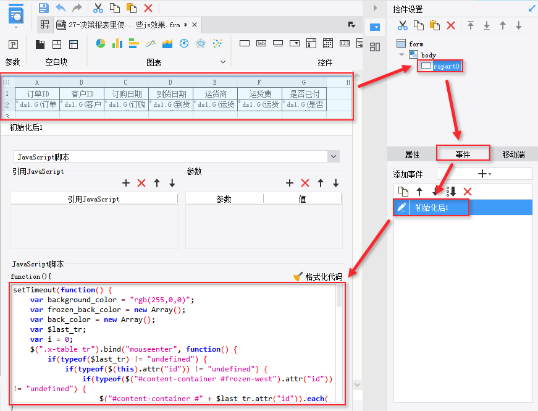Click the Save icon in the top toolbar
Viewport: 538px width, 411px height.
(43, 8)
